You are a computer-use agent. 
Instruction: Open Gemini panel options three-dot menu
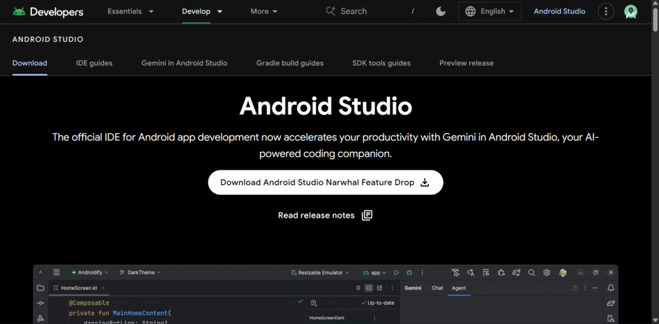tap(585, 288)
